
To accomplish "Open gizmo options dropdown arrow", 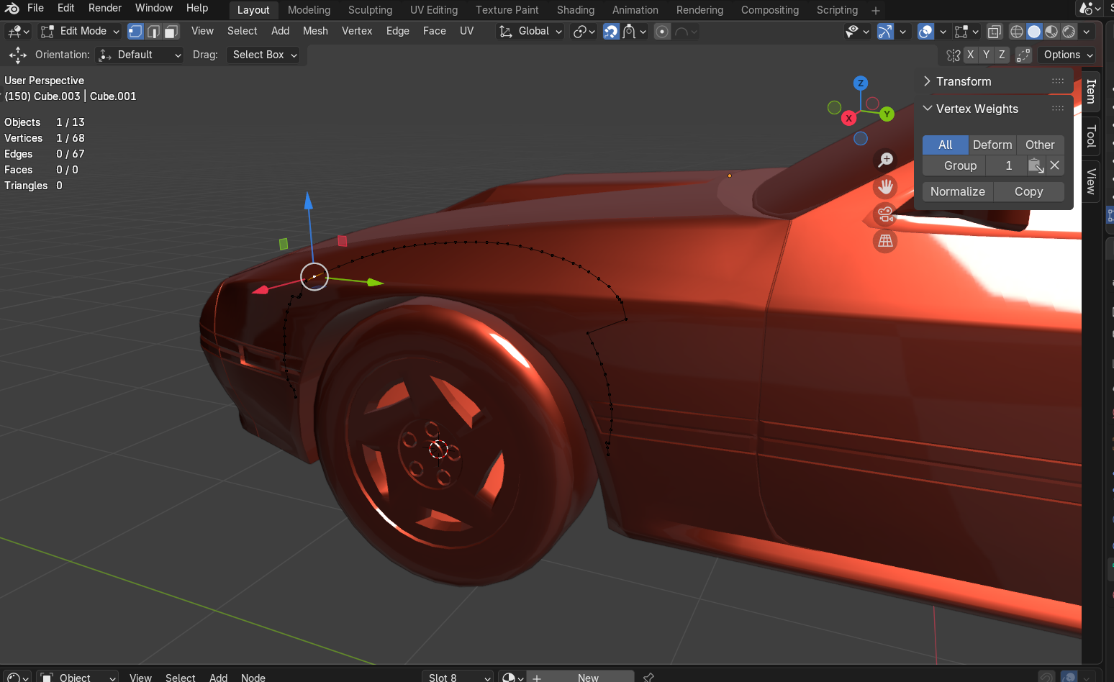I will tap(902, 32).
